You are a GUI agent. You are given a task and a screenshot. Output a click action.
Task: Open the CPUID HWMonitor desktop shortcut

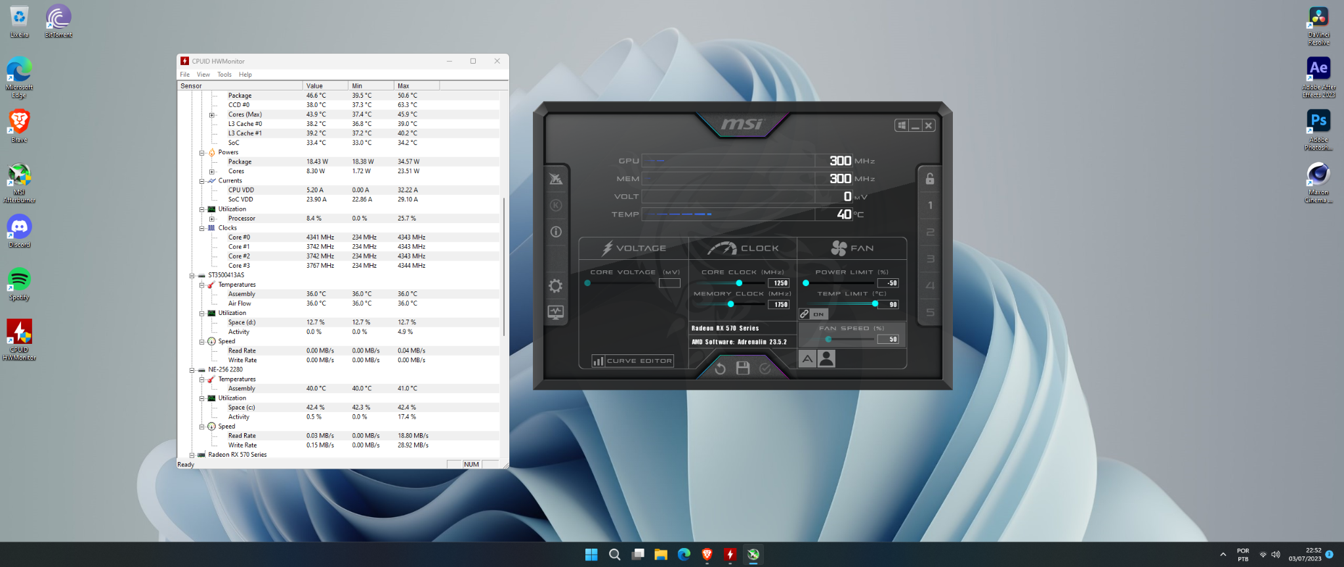[20, 340]
